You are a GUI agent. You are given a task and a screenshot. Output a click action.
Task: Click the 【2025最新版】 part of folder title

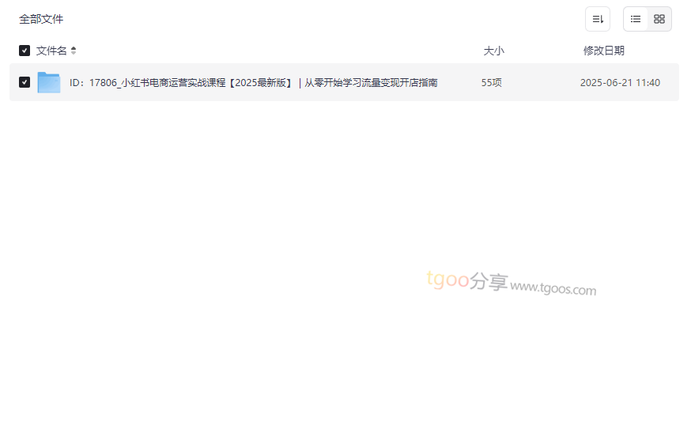(x=260, y=83)
